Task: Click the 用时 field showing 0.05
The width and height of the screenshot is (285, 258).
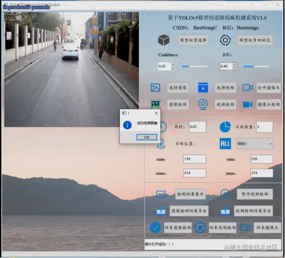Action: pyautogui.click(x=198, y=127)
